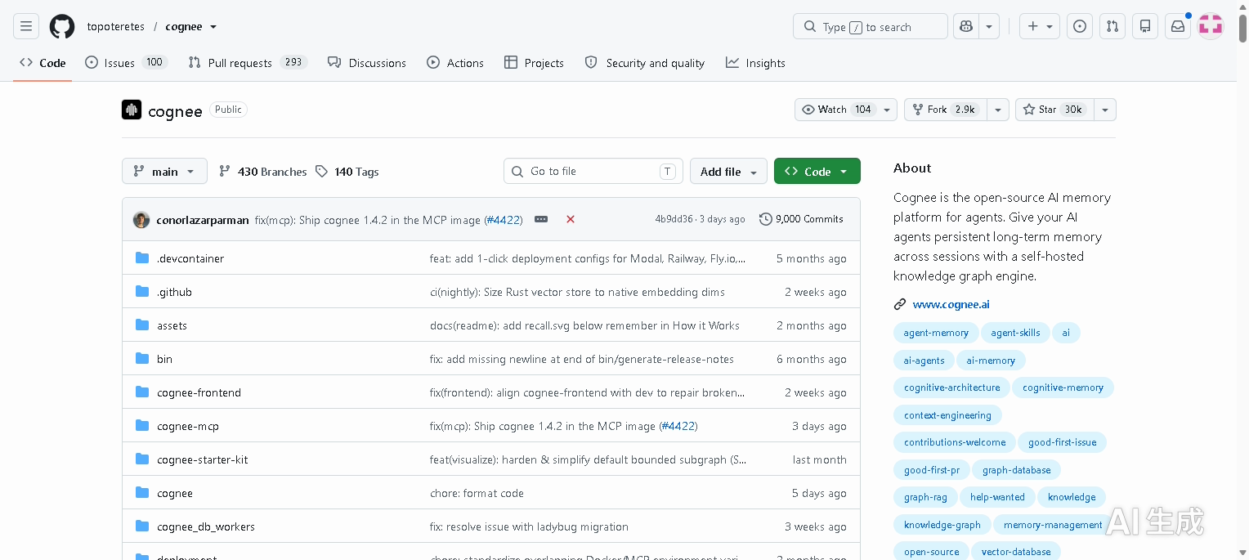1249x560 pixels.
Task: Open the Discussions tab
Action: tap(366, 63)
